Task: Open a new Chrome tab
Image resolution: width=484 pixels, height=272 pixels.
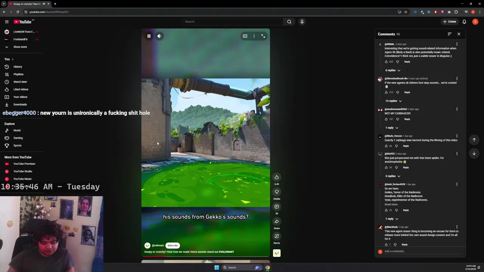Action: [55, 4]
